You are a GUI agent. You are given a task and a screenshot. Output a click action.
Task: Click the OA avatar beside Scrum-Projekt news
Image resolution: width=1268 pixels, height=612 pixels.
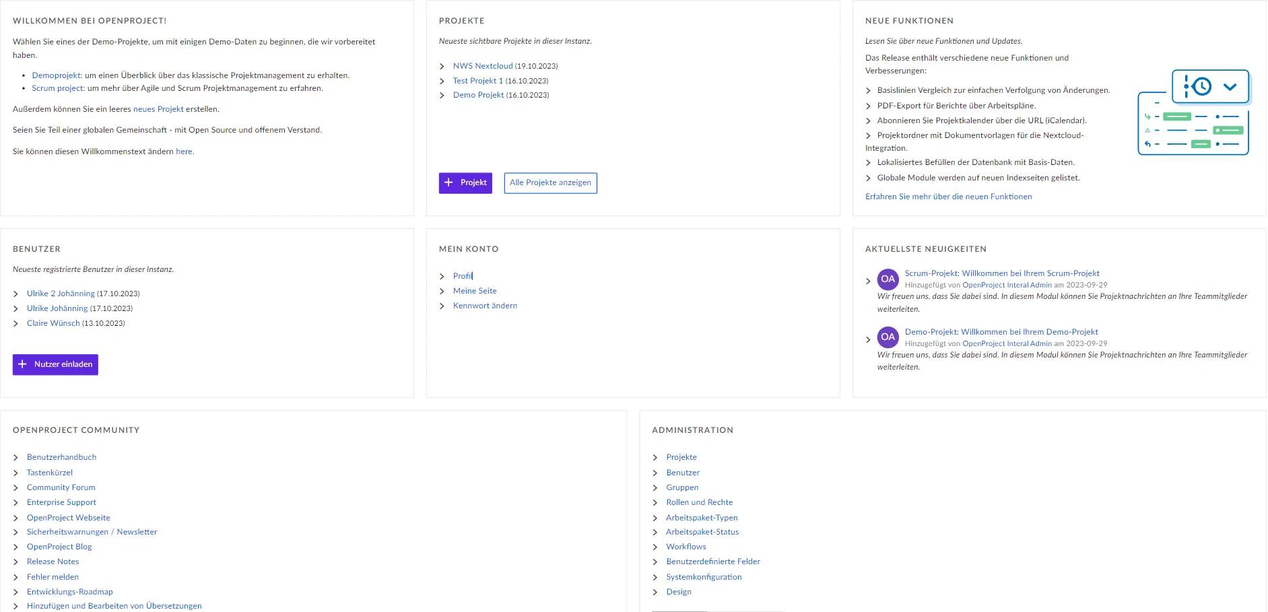tap(888, 279)
